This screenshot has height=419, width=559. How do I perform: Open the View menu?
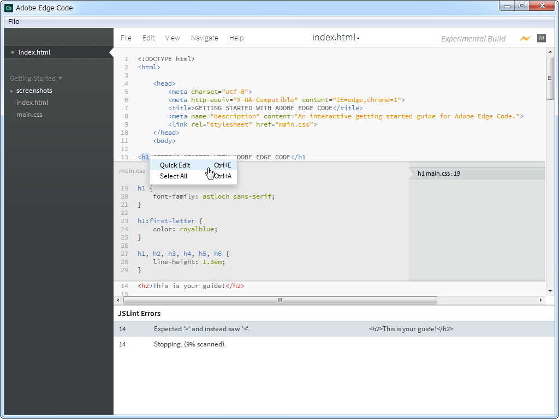pyautogui.click(x=173, y=38)
